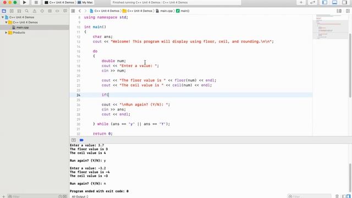Screen dimensions: 352x198
Task: Open the Issue navigator warning icon
Action: pyautogui.click(x=34, y=11)
